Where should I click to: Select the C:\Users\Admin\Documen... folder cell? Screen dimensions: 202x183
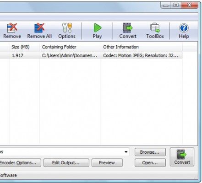[x=70, y=55]
